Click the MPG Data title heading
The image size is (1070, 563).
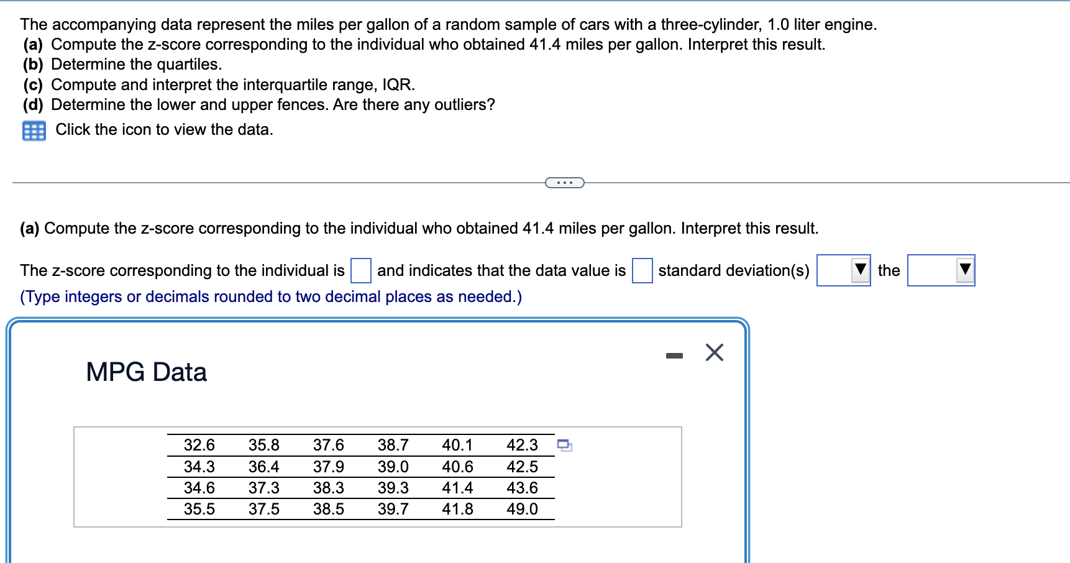pos(145,372)
